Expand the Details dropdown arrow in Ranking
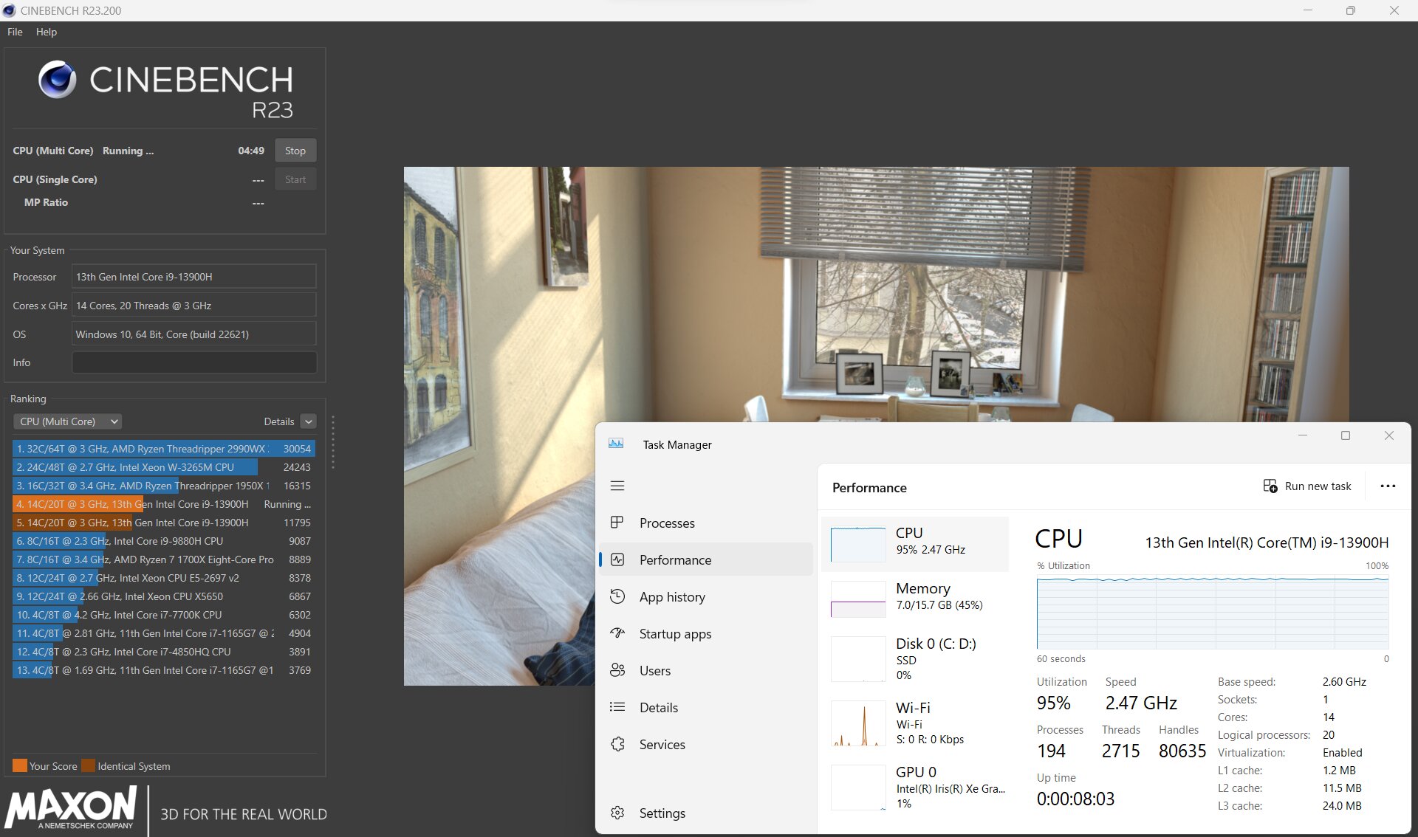The height and width of the screenshot is (837, 1418). 309,421
